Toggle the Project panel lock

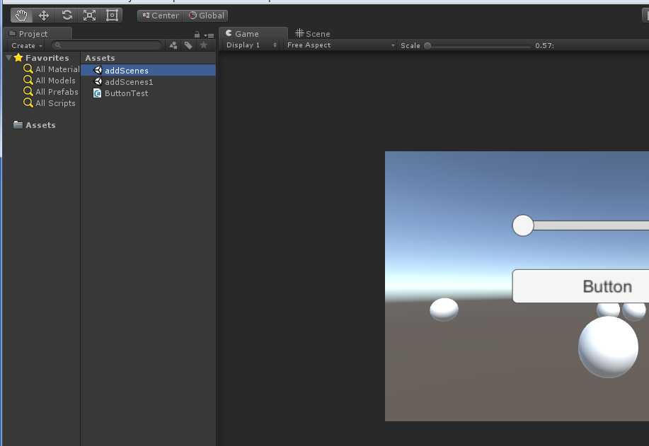click(197, 35)
